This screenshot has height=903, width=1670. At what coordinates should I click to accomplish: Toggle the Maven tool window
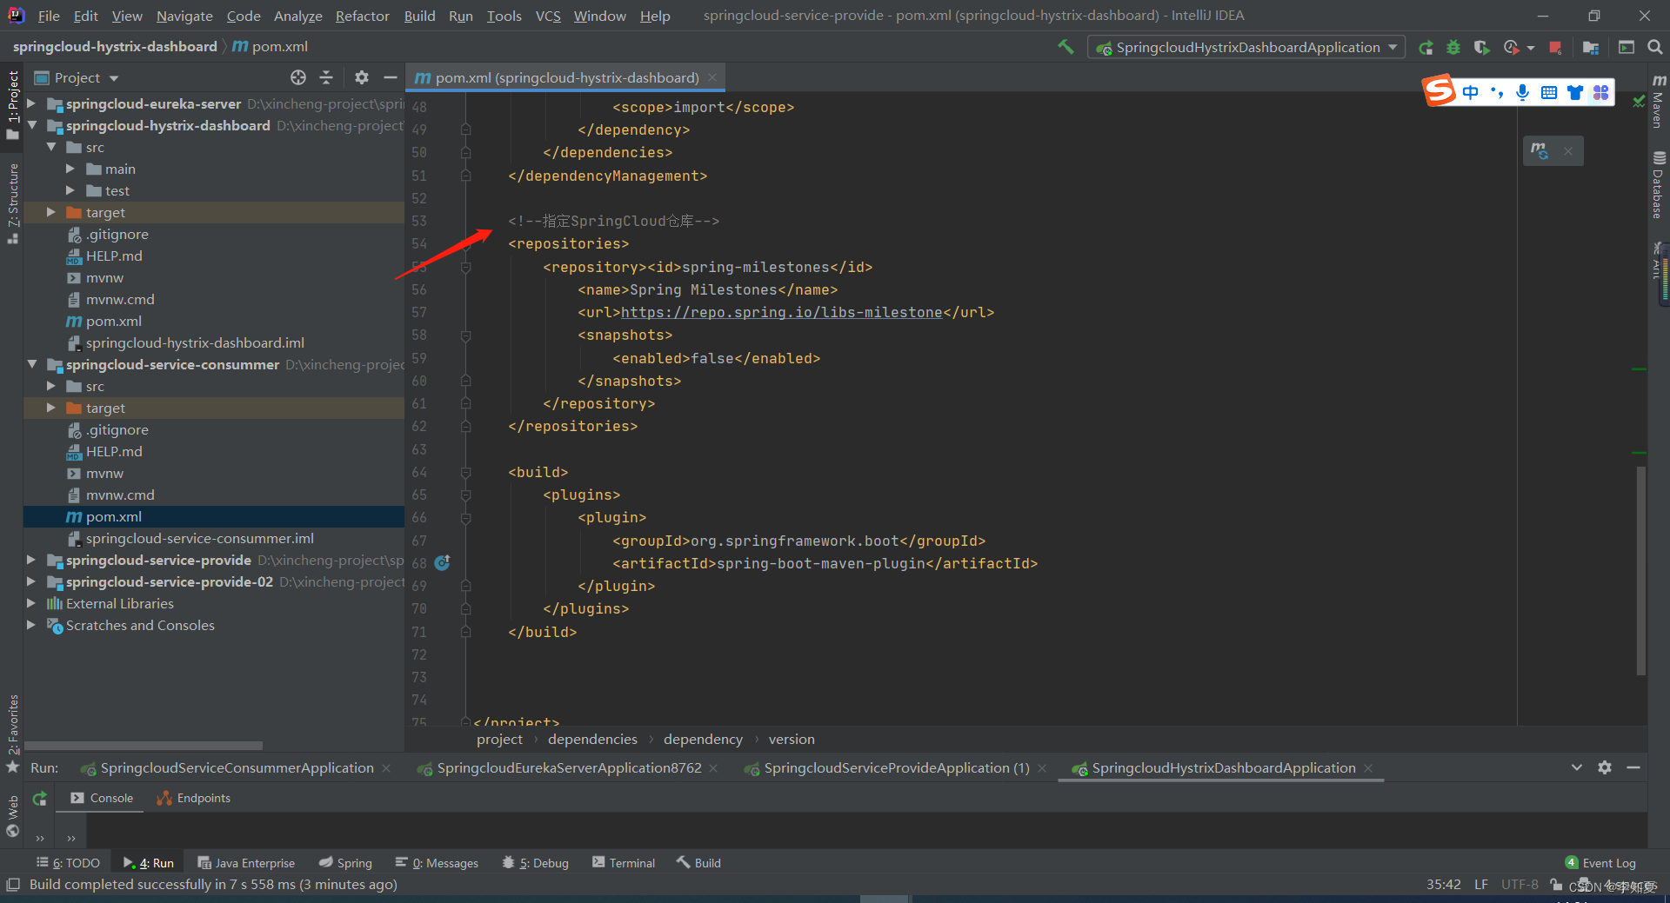1658,103
